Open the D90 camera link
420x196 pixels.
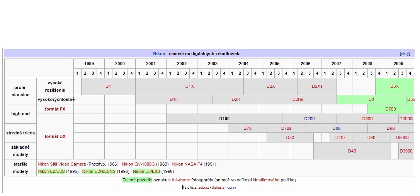click(x=391, y=128)
